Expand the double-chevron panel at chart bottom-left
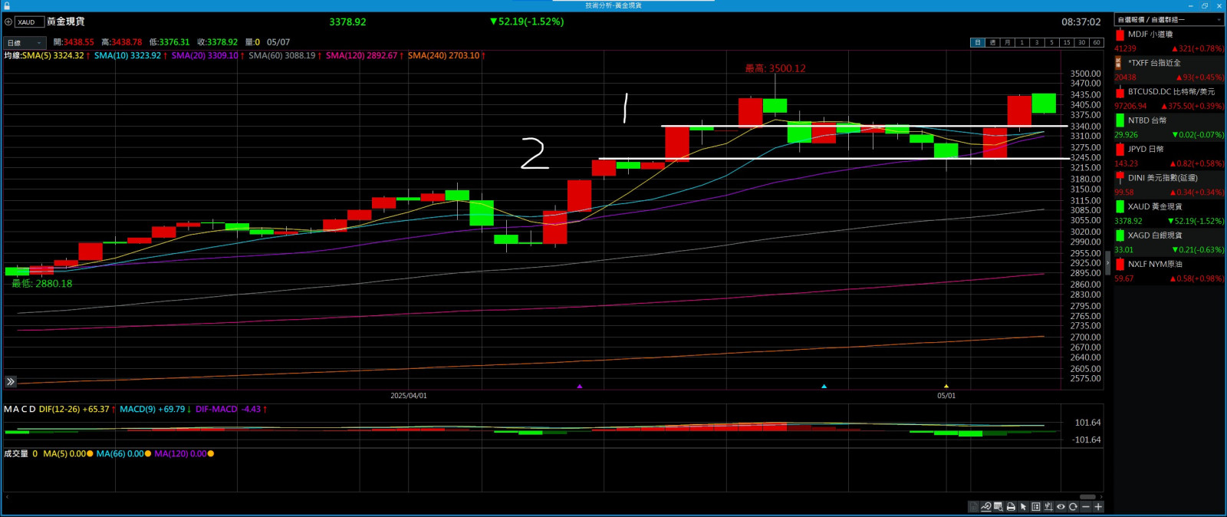The height and width of the screenshot is (517, 1227). pos(11,381)
